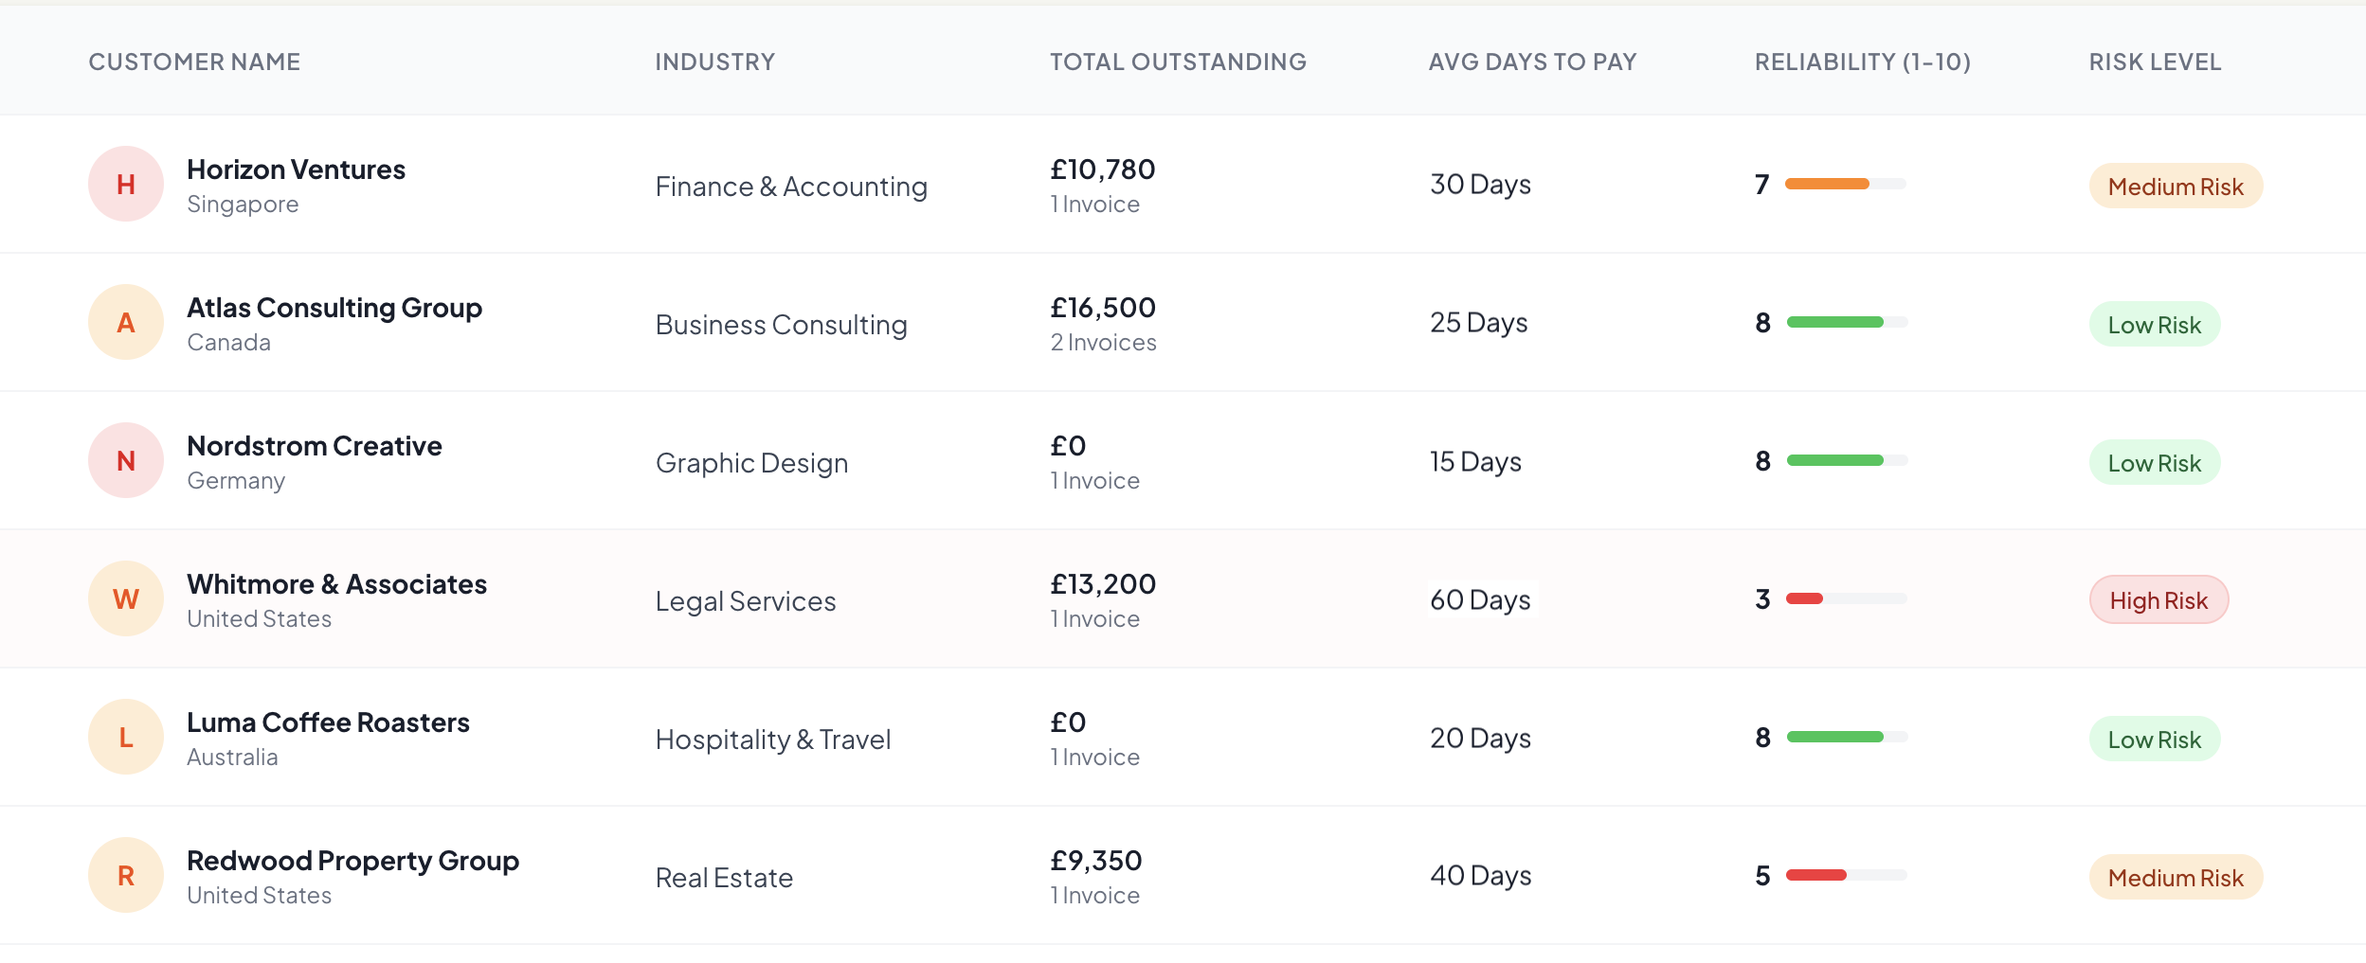Image resolution: width=2366 pixels, height=963 pixels.
Task: Toggle the High Risk badge on Whitmore & Associates
Action: 2158,598
